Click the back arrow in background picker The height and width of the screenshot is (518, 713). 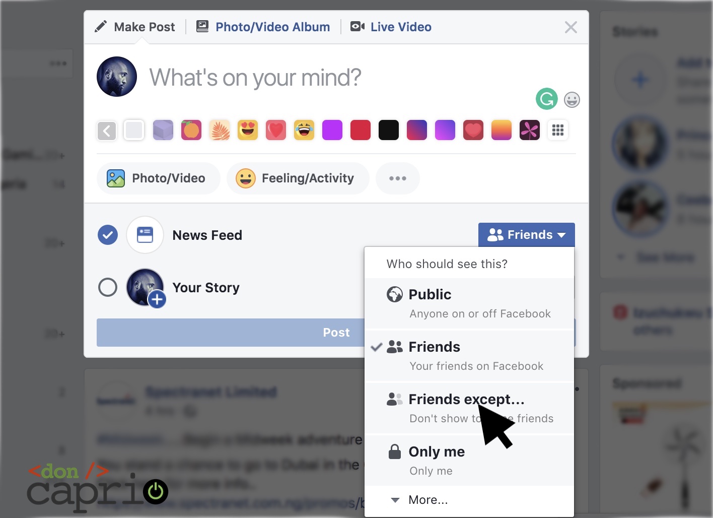(107, 131)
